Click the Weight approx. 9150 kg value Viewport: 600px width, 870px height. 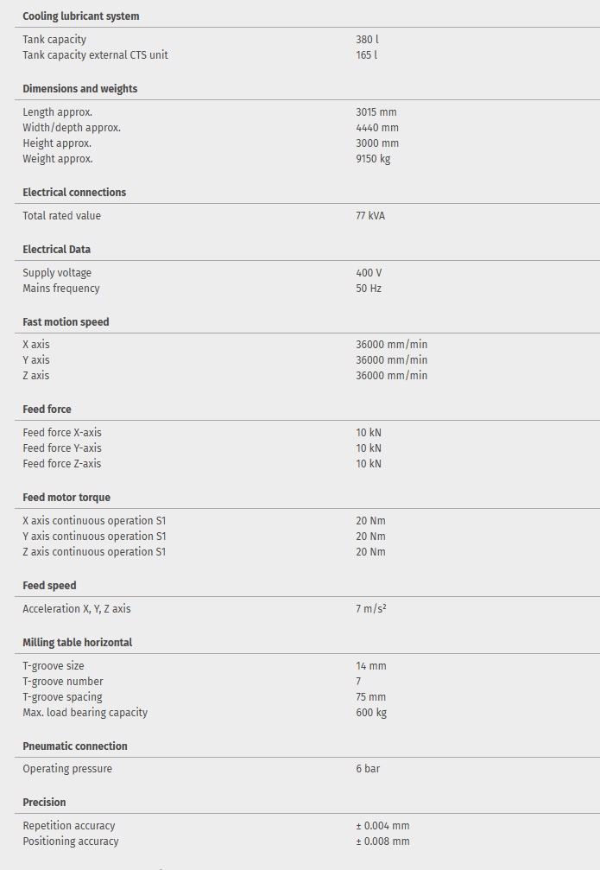pyautogui.click(x=373, y=159)
